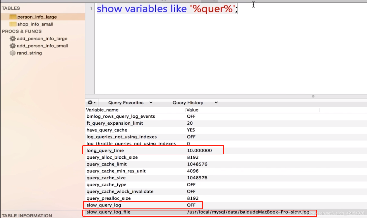
Task: Click the 4096 value cell
Action: click(193, 171)
